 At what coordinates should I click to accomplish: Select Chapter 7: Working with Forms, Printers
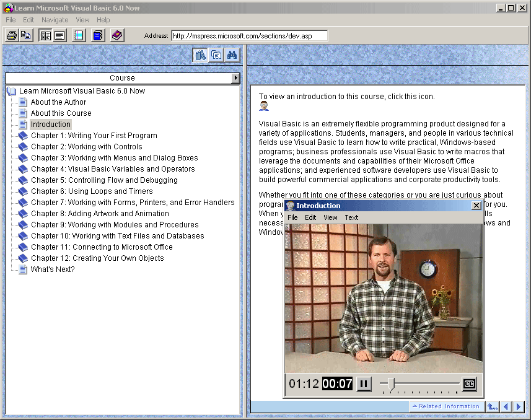click(x=133, y=203)
